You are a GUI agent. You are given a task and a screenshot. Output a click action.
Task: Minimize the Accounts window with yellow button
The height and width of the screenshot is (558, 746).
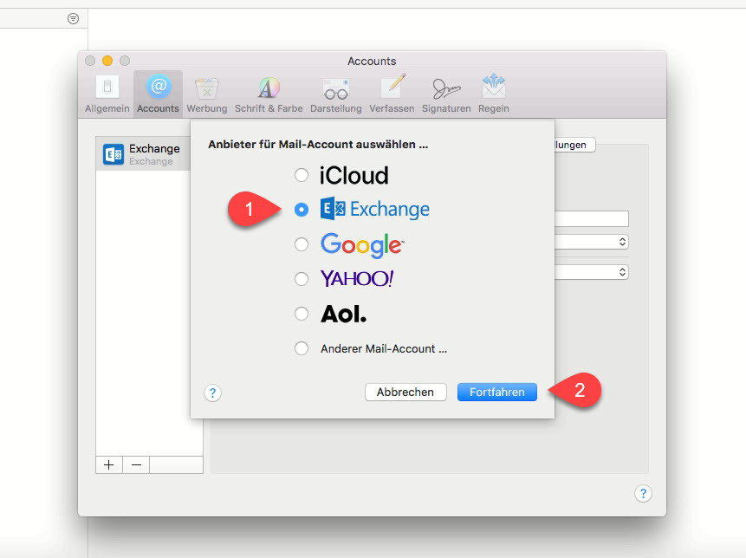107,61
